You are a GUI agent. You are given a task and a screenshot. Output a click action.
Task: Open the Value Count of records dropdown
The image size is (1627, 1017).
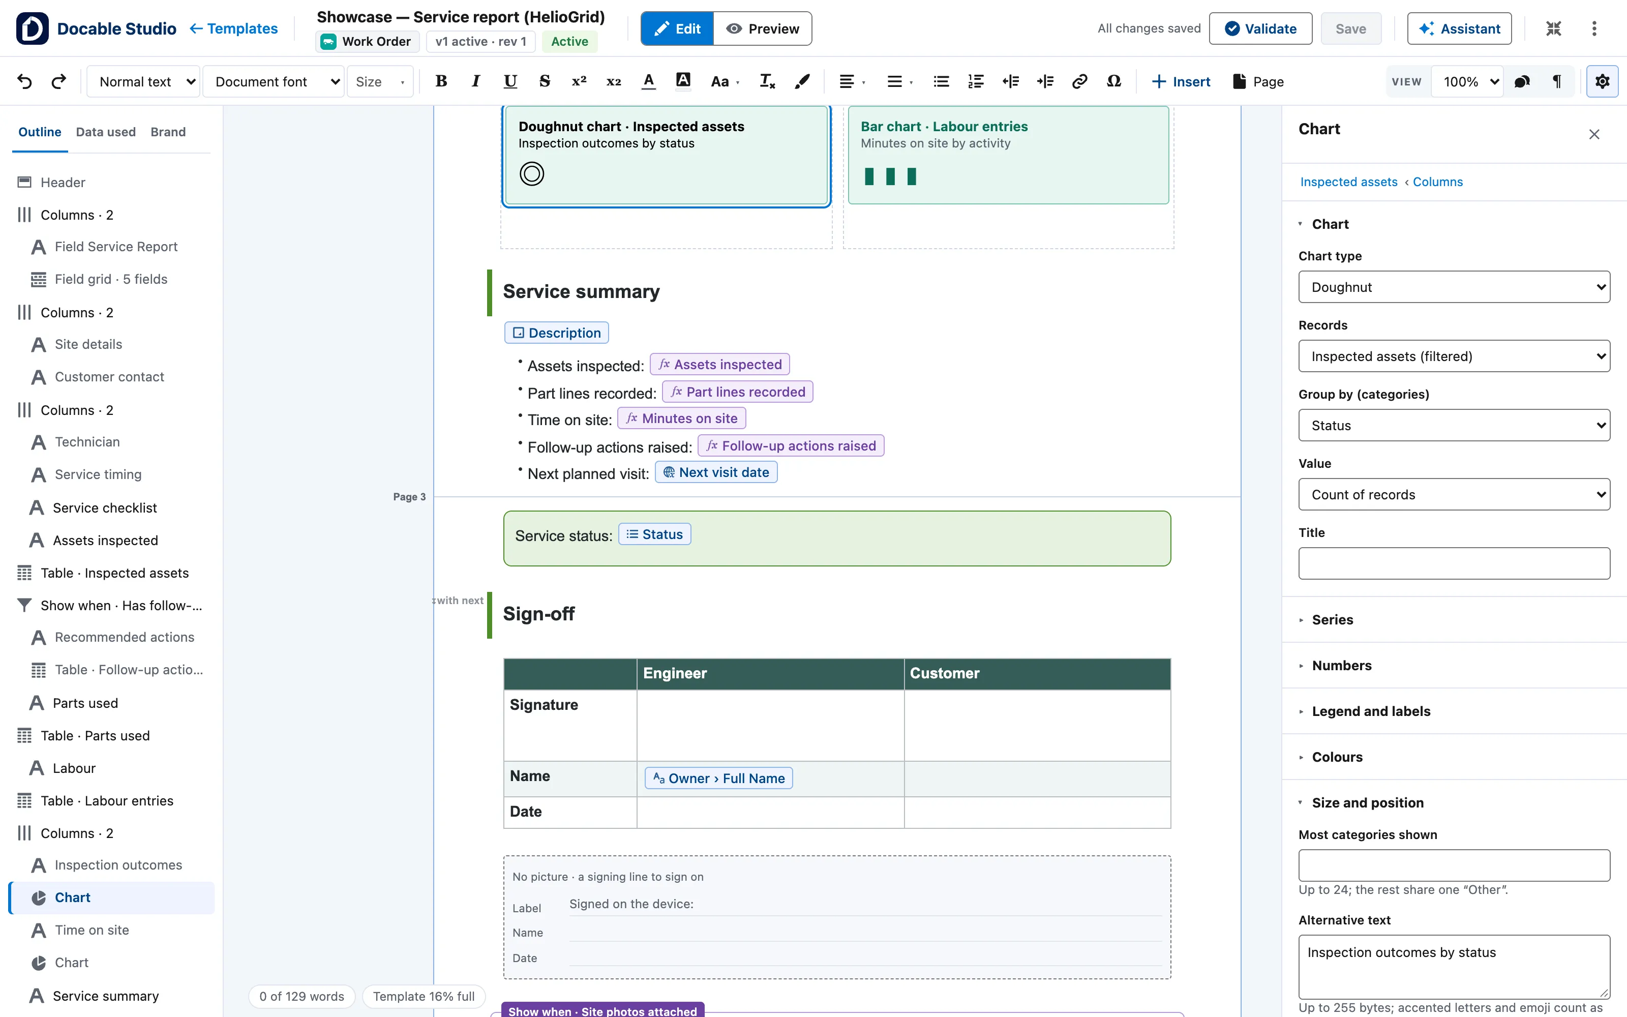point(1454,494)
